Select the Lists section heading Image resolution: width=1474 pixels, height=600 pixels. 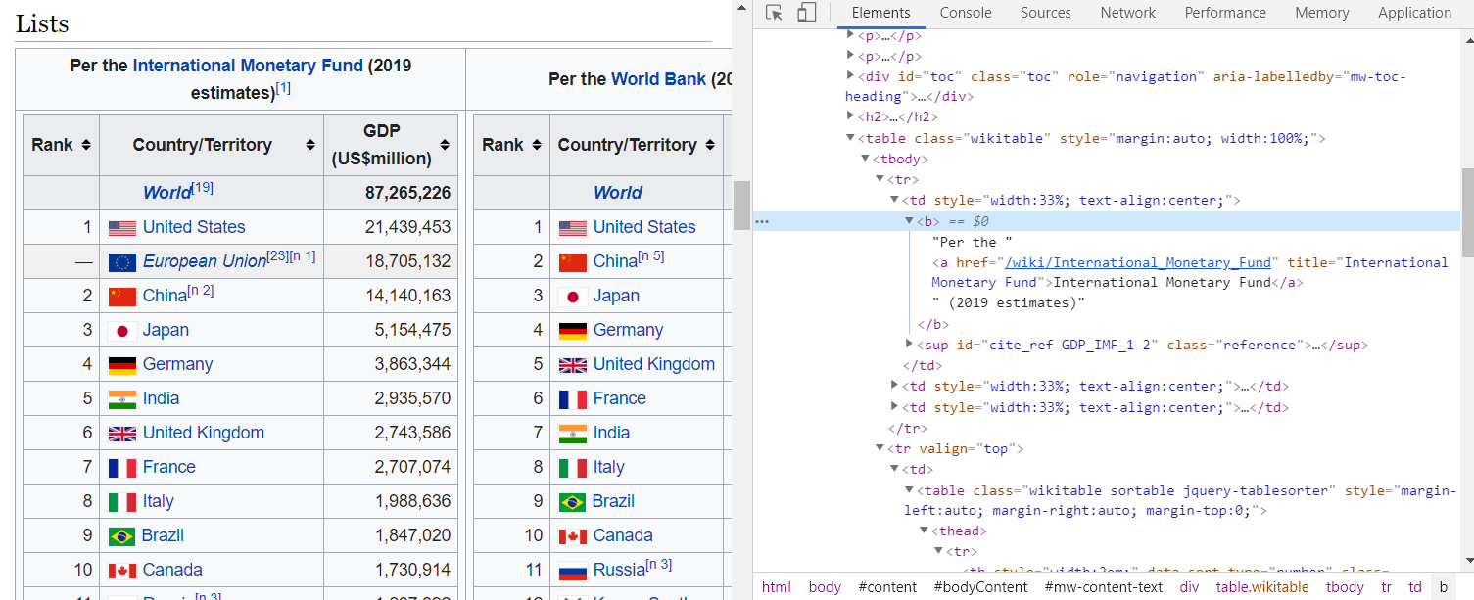42,23
